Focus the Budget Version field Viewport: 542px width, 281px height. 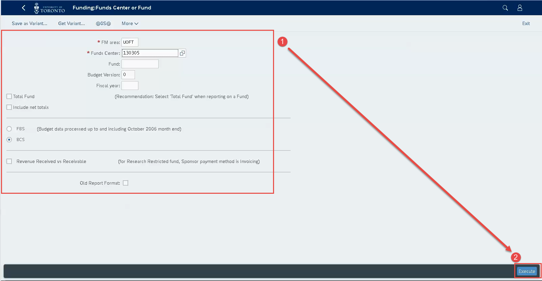coord(128,75)
